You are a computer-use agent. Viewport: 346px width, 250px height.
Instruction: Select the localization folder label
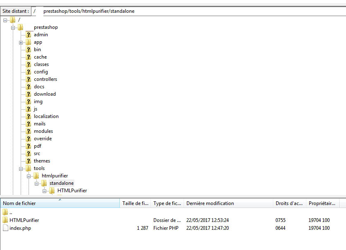[x=46, y=116]
